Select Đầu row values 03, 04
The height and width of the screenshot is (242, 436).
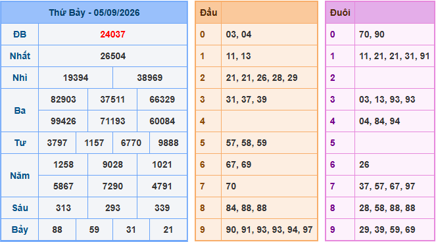tap(239, 34)
